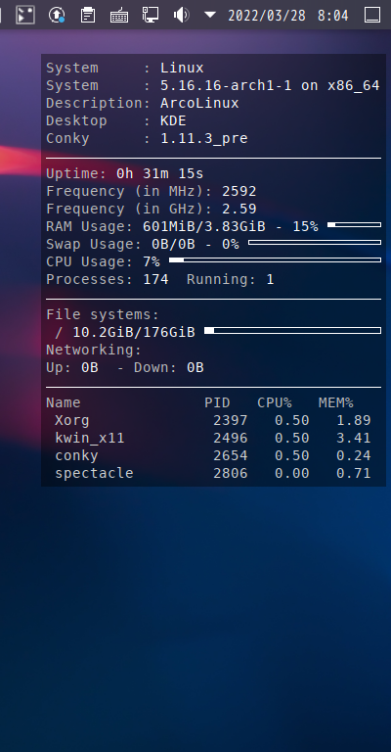This screenshot has height=752, width=391.
Task: Click the 'ArcoLinux' description value
Action: pos(199,103)
